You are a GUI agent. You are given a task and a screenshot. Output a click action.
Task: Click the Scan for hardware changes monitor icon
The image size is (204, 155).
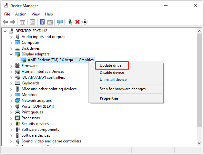click(60, 22)
